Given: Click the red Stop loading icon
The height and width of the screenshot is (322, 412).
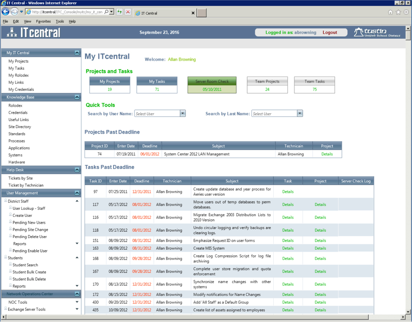Looking at the screenshot, I should pos(128,12).
